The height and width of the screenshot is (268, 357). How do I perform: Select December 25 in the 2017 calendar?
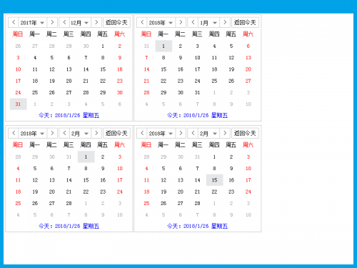pyautogui.click(x=35, y=92)
